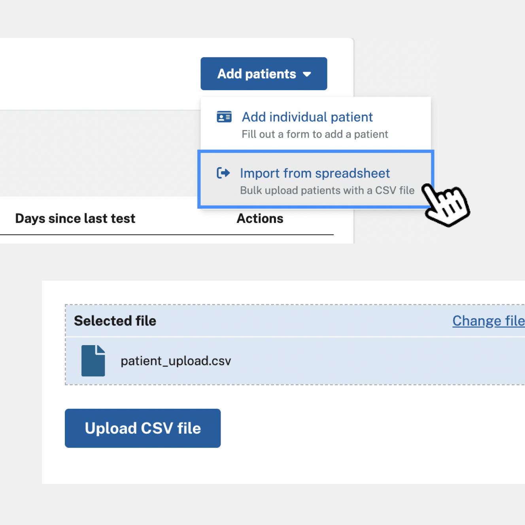Click the CSV document file icon
The image size is (525, 525).
click(93, 361)
